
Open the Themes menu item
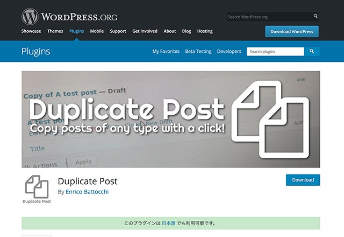(55, 31)
